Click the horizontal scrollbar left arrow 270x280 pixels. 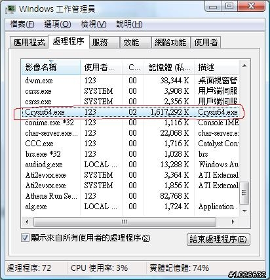[x=27, y=222]
